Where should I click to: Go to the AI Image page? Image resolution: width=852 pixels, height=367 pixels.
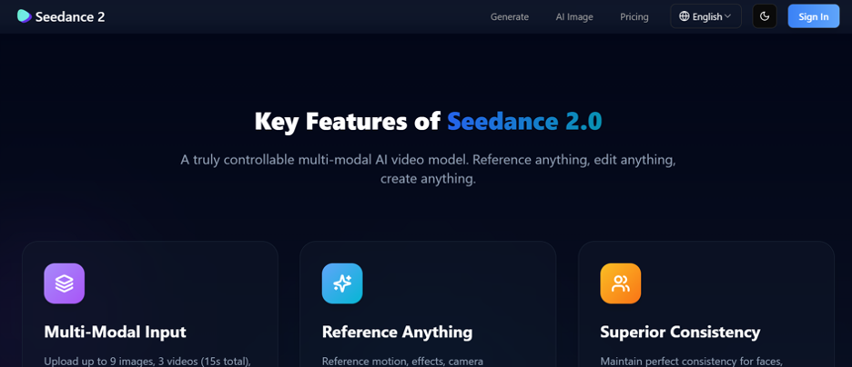click(574, 16)
